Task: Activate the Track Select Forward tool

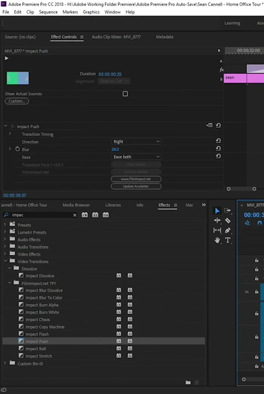Action: coord(227,211)
